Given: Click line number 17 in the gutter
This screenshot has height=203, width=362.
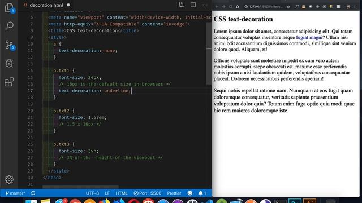Looking at the screenshot, I should pos(30,91).
